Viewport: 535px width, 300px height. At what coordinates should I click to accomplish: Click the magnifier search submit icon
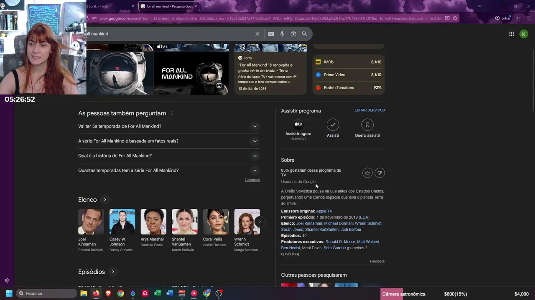pyautogui.click(x=304, y=34)
